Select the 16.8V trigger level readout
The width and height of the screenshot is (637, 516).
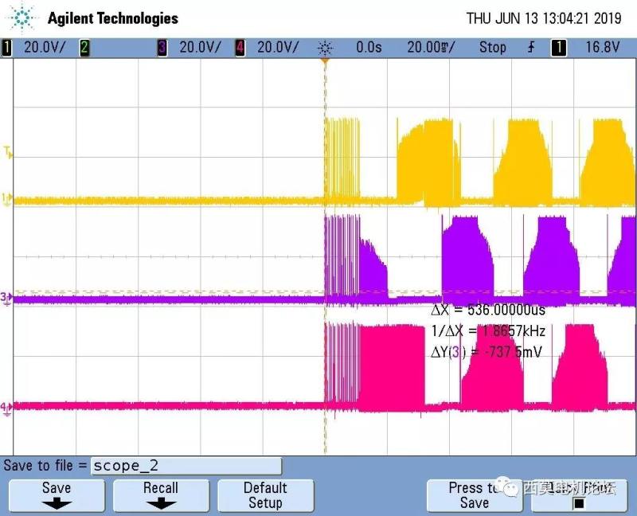[603, 48]
